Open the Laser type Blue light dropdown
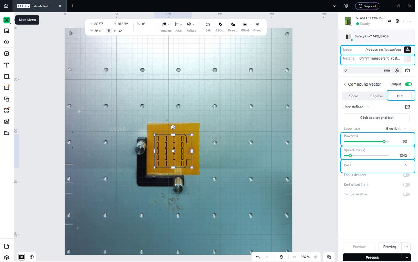Screen dimensions: 418x262 tap(396, 129)
